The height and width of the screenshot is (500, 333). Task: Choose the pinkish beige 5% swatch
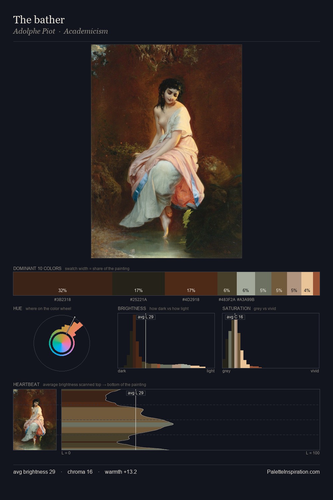pos(294,284)
